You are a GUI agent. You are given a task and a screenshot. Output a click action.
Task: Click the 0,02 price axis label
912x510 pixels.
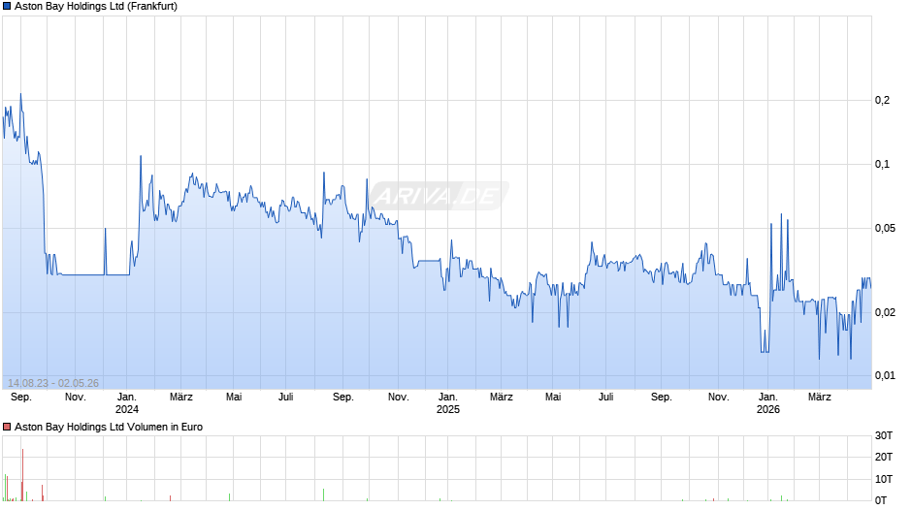click(x=885, y=312)
